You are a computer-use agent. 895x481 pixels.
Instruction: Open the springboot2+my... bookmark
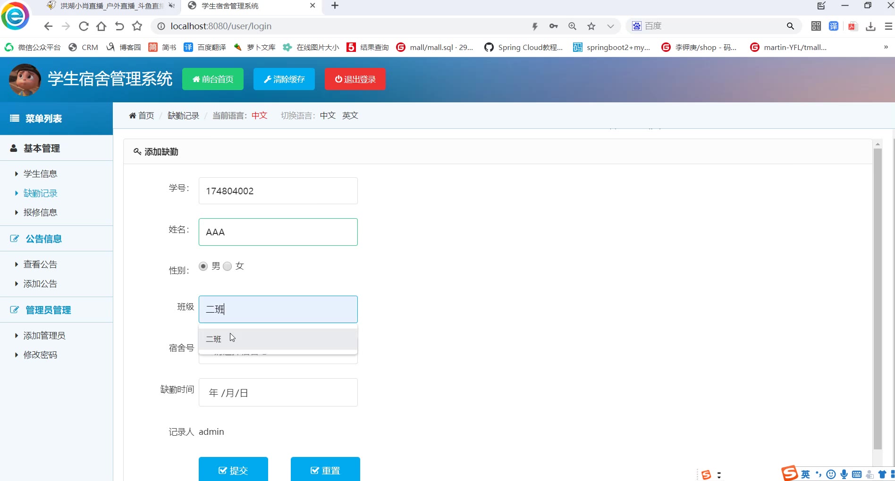[611, 47]
